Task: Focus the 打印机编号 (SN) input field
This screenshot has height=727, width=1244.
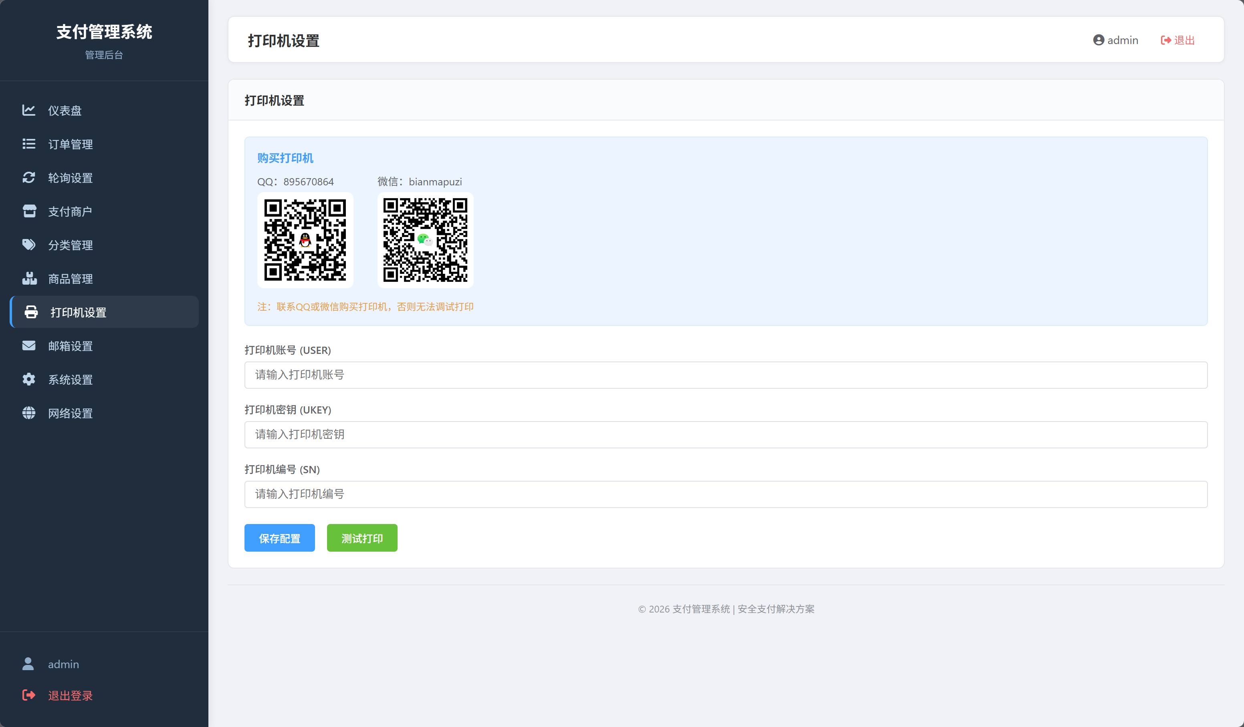Action: pyautogui.click(x=726, y=494)
